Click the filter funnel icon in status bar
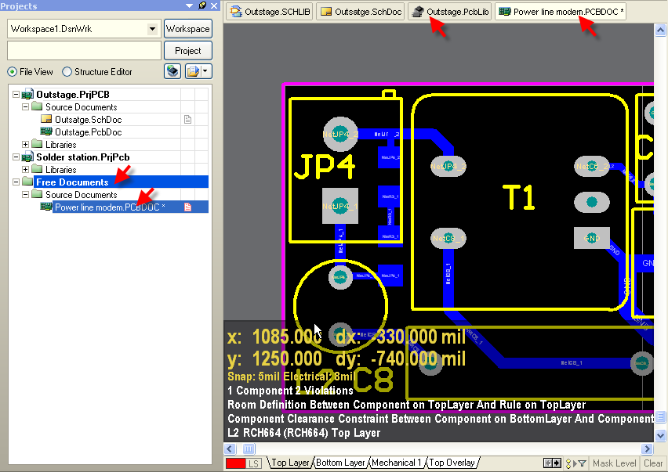This screenshot has height=472, width=668. [x=582, y=463]
